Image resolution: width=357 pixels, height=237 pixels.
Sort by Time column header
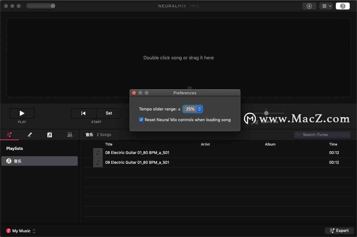(333, 144)
